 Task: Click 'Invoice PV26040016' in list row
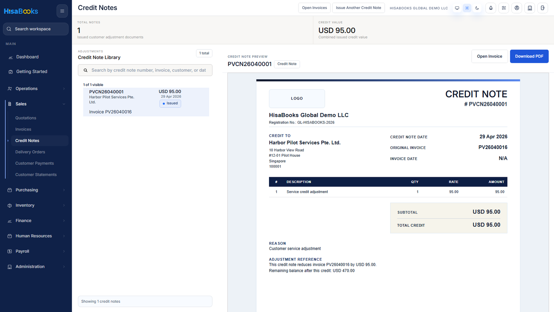coord(110,112)
